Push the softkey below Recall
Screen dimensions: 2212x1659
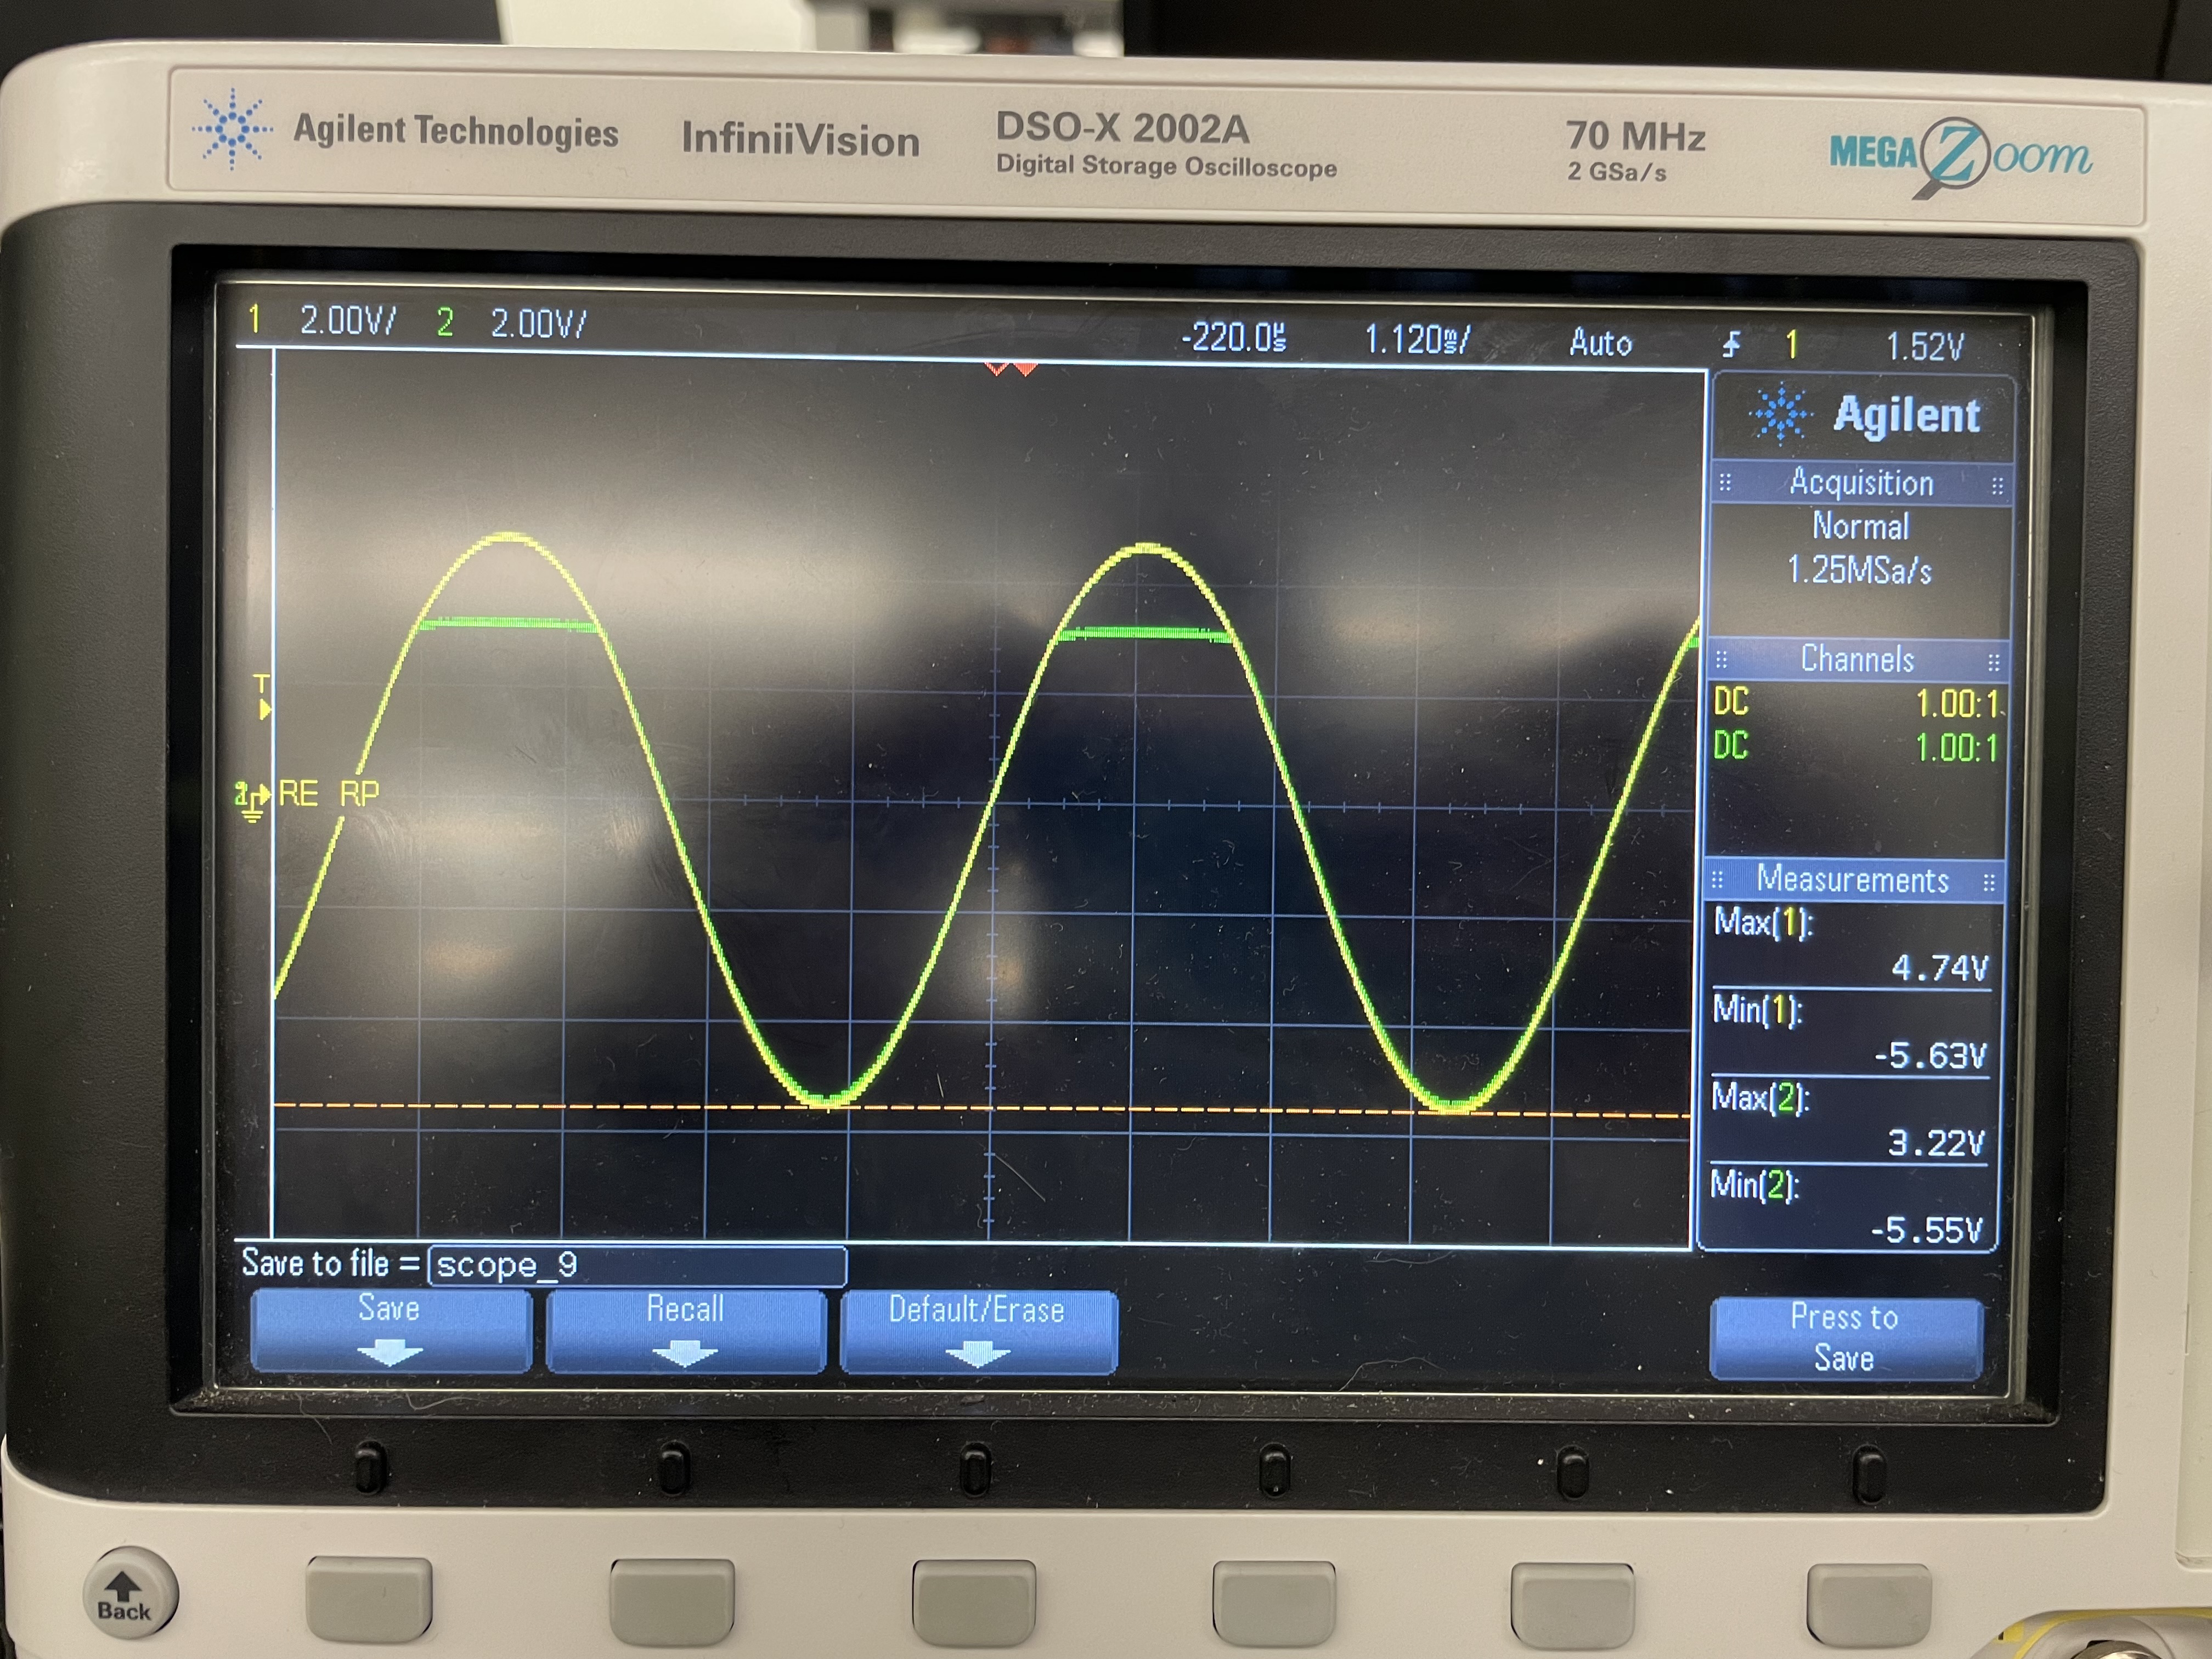point(672,1601)
